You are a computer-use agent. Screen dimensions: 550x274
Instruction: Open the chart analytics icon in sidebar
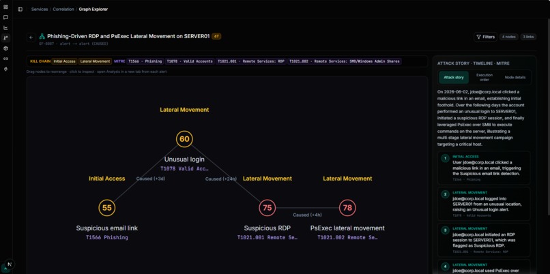coord(5,28)
